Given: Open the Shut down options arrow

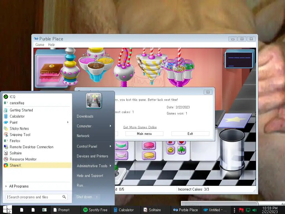Looking at the screenshot, I should click(97, 197).
